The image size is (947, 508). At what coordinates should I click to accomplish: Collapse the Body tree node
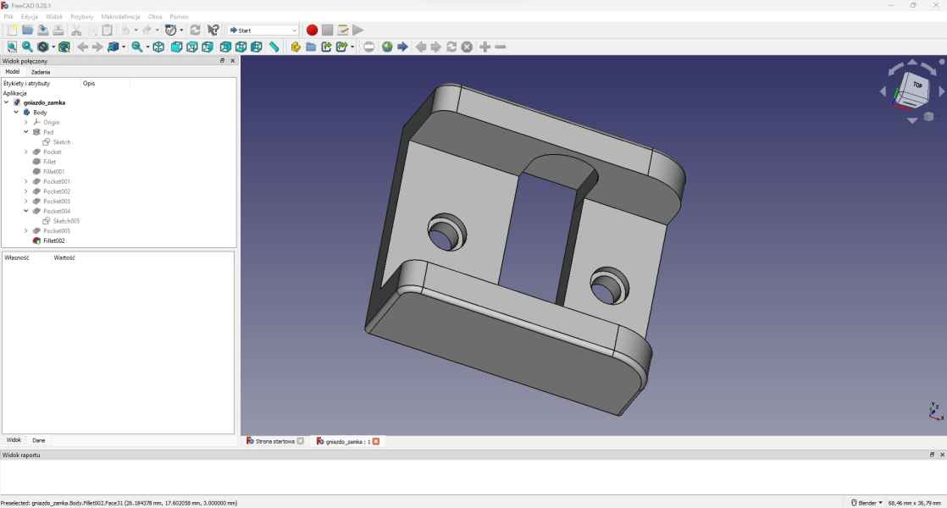16,113
